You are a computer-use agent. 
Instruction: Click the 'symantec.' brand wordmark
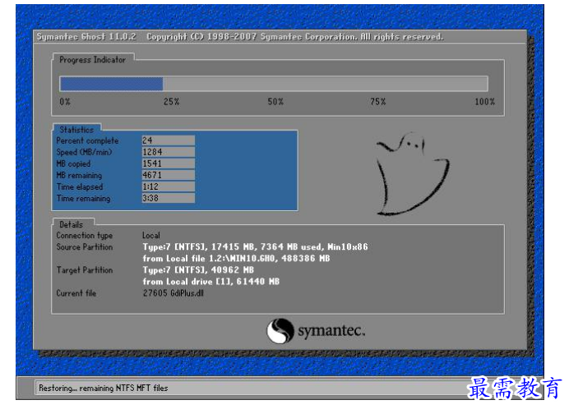[331, 331]
